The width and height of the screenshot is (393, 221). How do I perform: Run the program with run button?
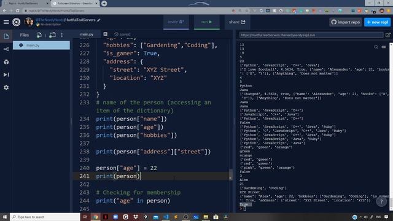tap(207, 22)
